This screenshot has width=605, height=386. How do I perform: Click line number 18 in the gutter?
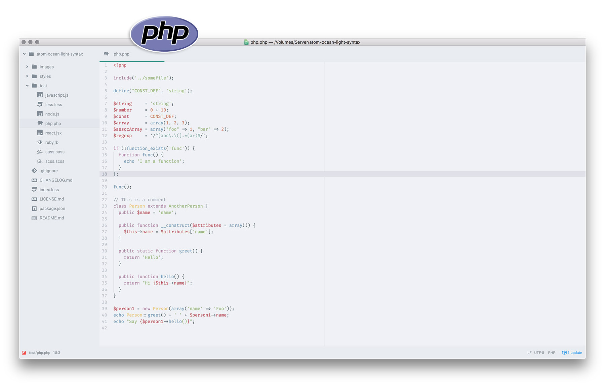point(105,174)
